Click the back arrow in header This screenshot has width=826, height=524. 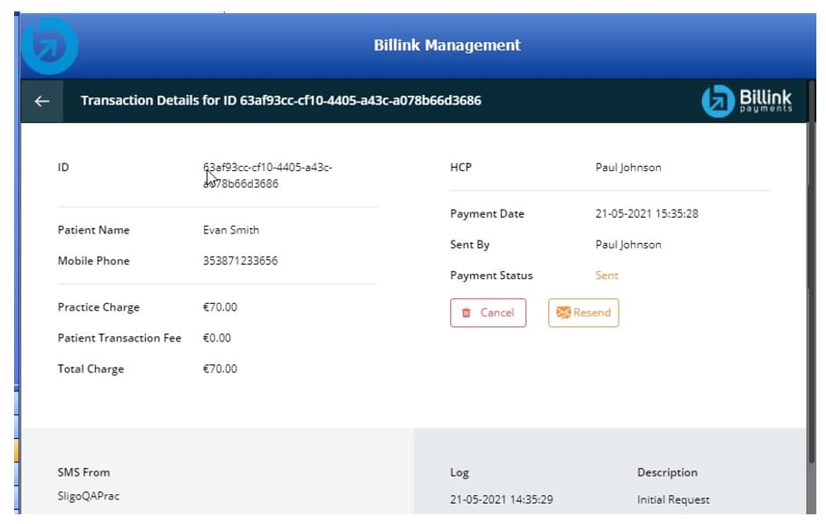[41, 101]
